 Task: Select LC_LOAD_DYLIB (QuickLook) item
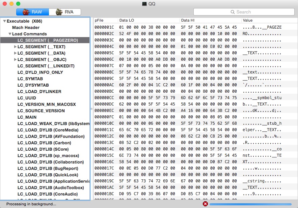pos(48,175)
